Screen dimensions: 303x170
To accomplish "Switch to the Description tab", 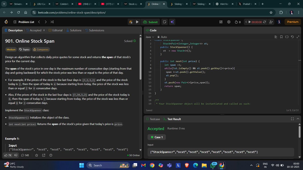I will (14, 30).
